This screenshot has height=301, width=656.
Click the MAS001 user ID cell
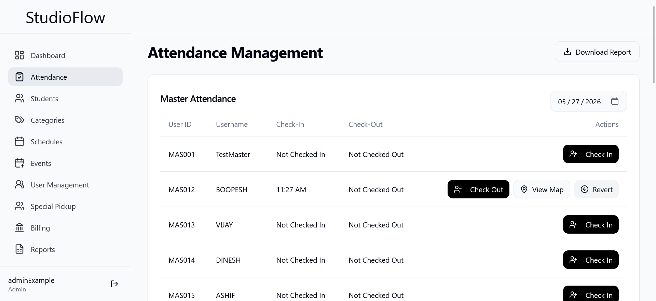click(x=181, y=154)
